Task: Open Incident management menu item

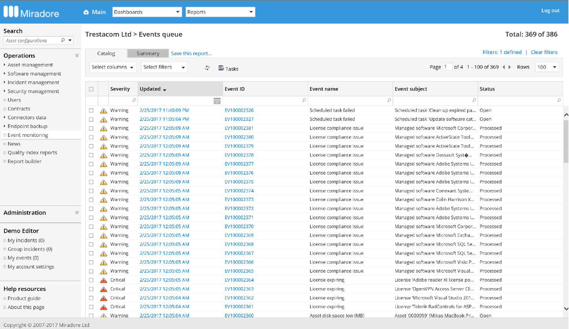Action: tap(33, 83)
